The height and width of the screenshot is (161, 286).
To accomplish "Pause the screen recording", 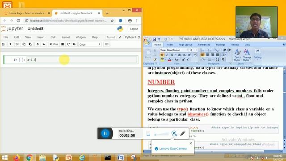I will coord(105,133).
